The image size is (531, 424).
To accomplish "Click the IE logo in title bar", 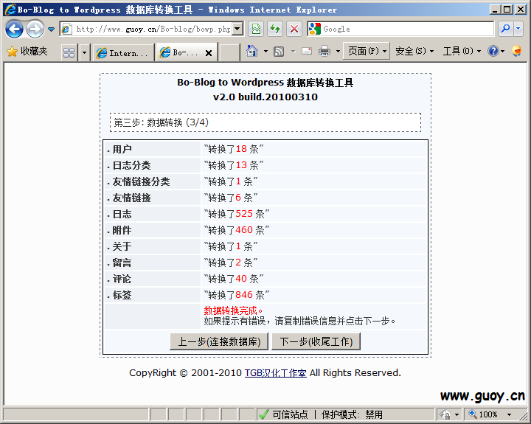I will (x=10, y=10).
